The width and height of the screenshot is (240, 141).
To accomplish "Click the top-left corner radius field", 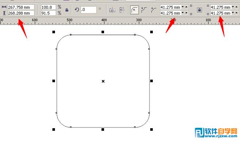I will [x=170, y=7].
